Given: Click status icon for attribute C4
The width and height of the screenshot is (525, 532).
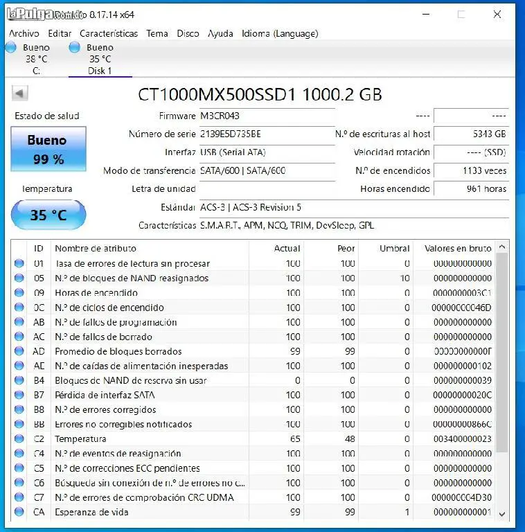Looking at the screenshot, I should 19,453.
